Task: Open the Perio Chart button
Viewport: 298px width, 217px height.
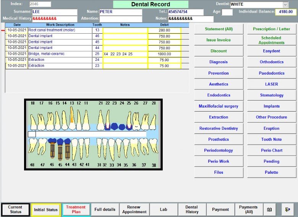Action: [271, 150]
